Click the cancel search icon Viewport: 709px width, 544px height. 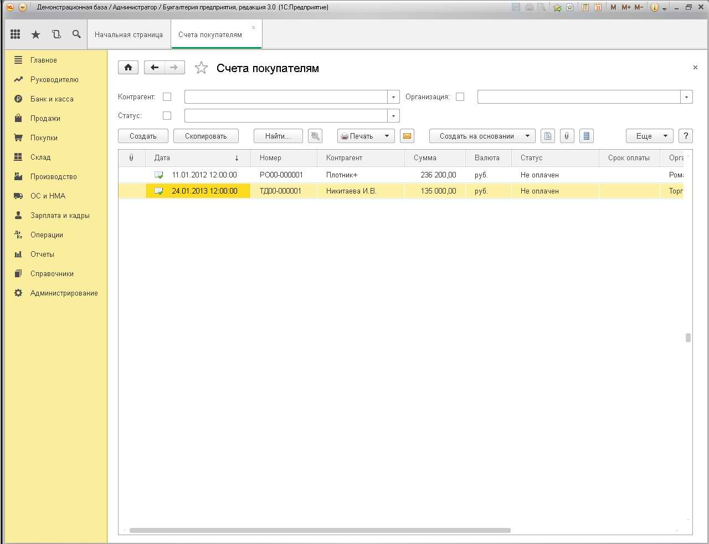(x=316, y=136)
